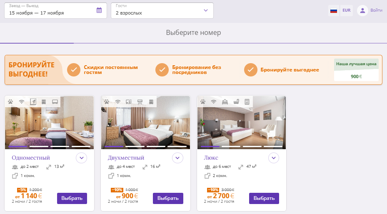Select last photo indicator on Люкс slider
The image size is (387, 214).
click(x=273, y=146)
